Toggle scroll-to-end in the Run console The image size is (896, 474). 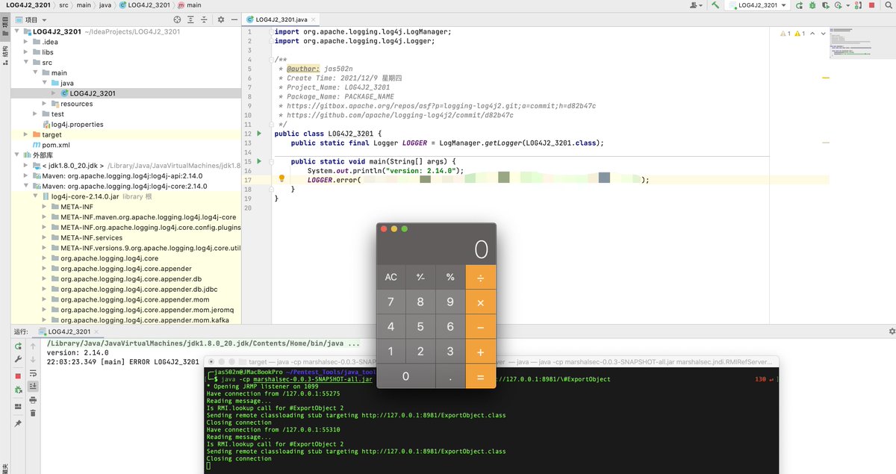[x=33, y=386]
